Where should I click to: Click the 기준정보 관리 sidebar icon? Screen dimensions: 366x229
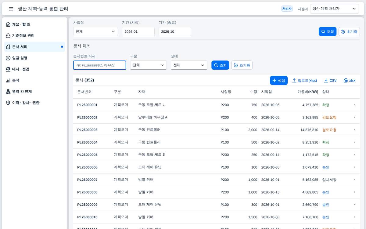[x=8, y=36]
